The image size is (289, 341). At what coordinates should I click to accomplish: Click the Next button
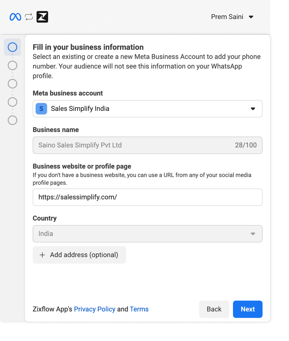(x=248, y=309)
